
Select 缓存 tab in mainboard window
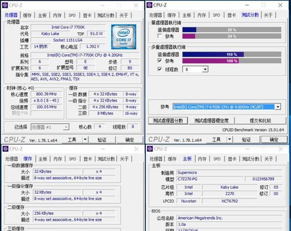(172, 159)
